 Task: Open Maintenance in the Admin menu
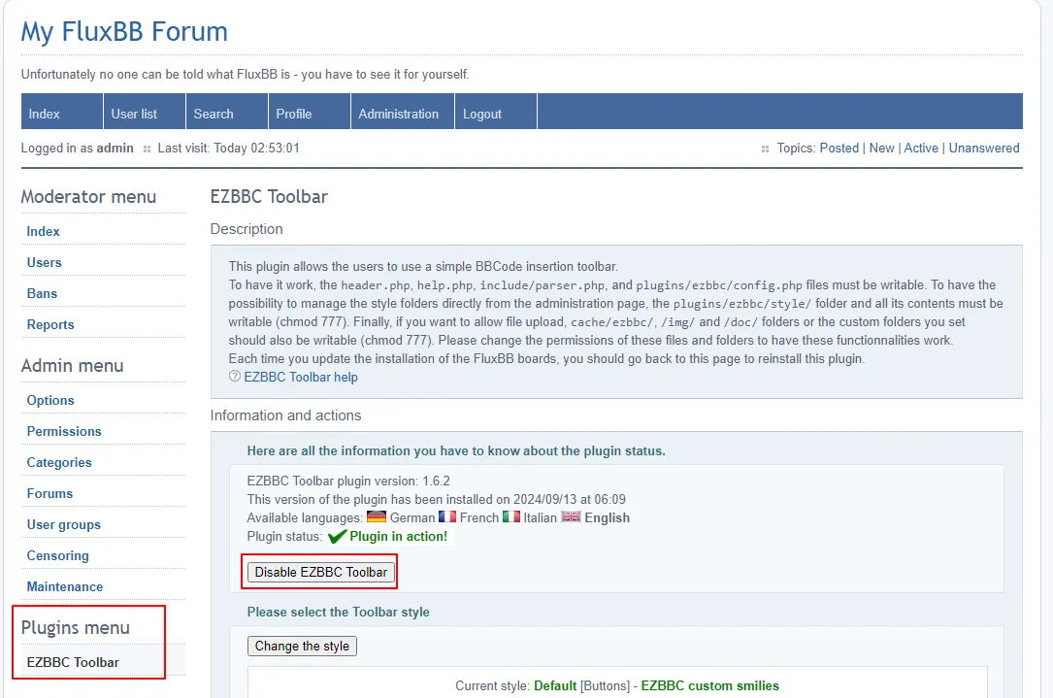(x=64, y=586)
